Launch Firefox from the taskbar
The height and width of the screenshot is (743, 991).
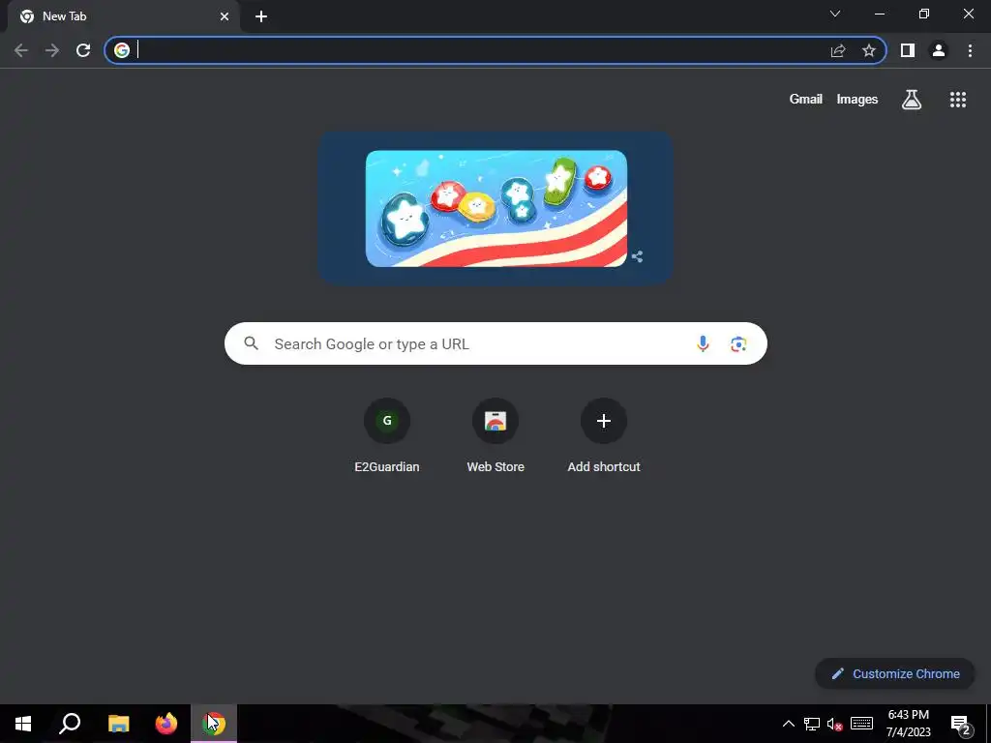coord(166,724)
